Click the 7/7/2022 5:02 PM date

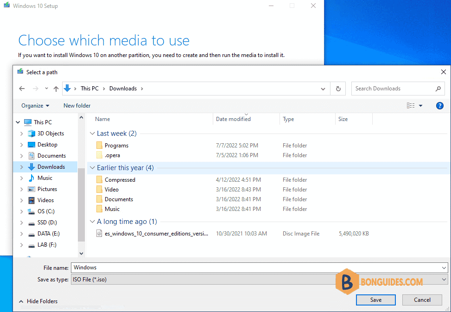click(237, 146)
